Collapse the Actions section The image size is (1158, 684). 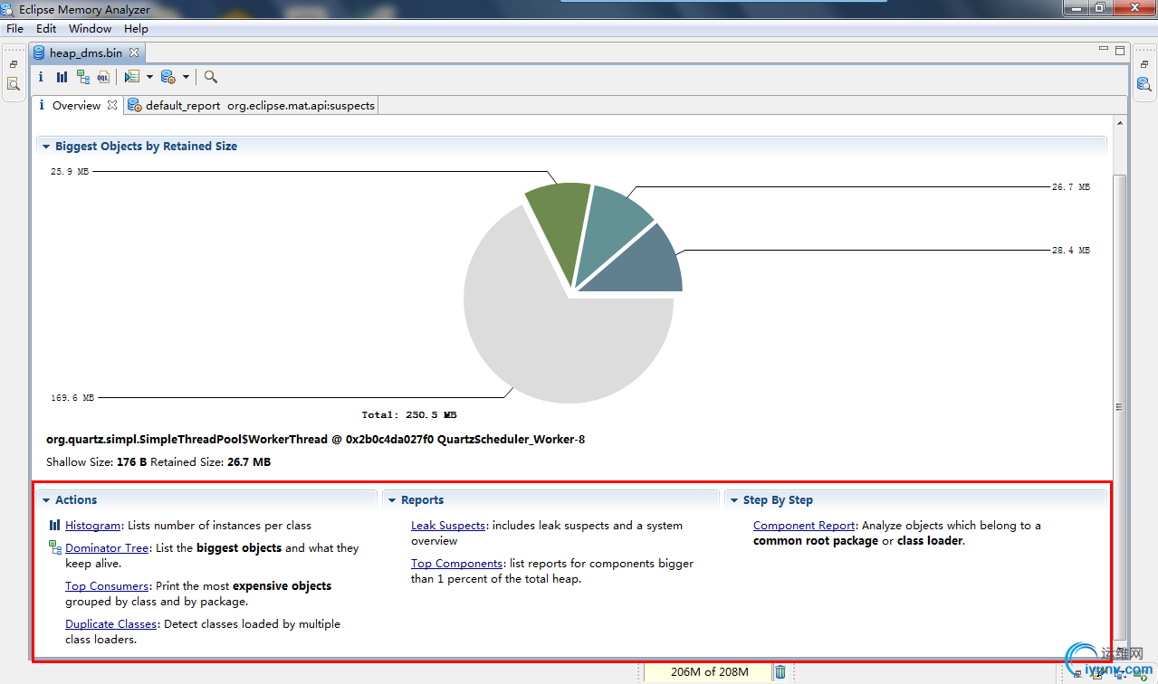[45, 500]
